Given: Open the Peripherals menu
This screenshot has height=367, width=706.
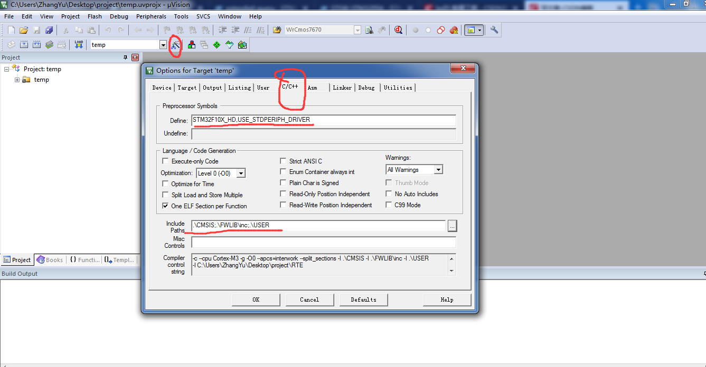Looking at the screenshot, I should coord(151,16).
